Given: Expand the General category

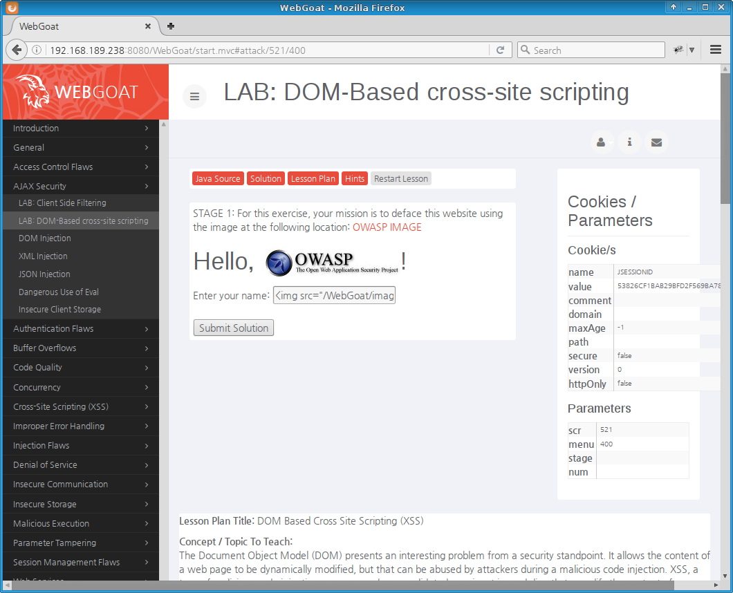Looking at the screenshot, I should [x=80, y=148].
